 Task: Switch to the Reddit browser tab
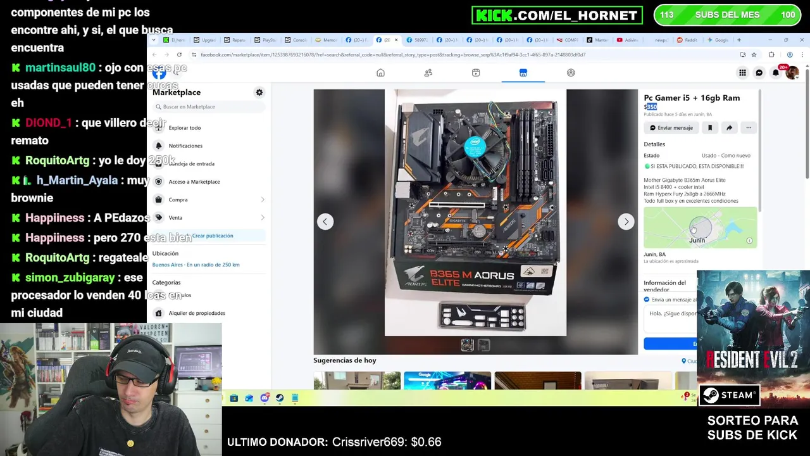pos(688,40)
